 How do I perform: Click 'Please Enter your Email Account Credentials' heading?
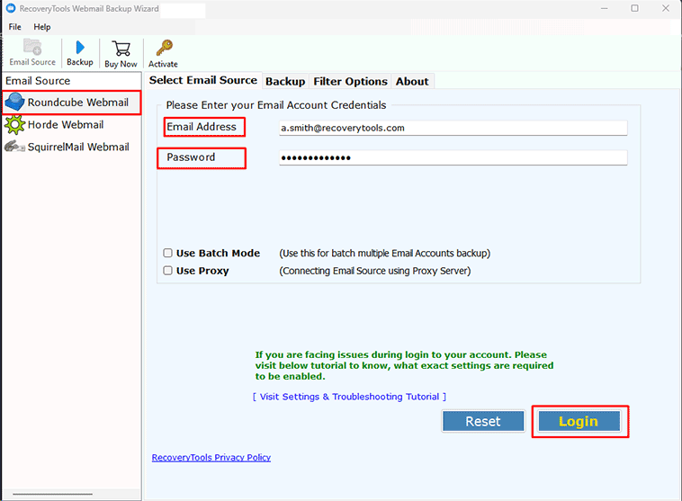(x=276, y=105)
